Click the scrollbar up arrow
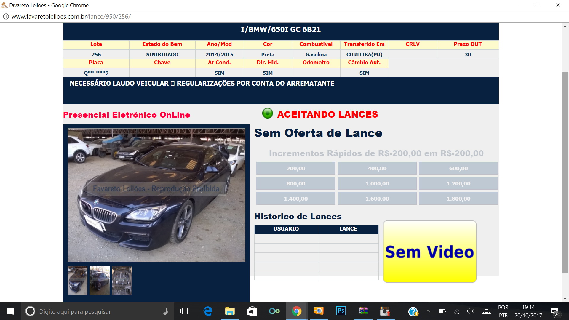This screenshot has width=569, height=320. point(565,26)
